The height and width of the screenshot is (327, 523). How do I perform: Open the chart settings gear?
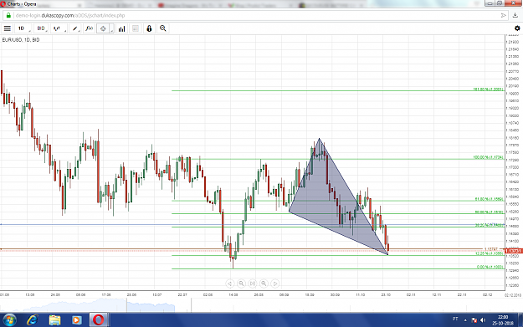coord(517,28)
